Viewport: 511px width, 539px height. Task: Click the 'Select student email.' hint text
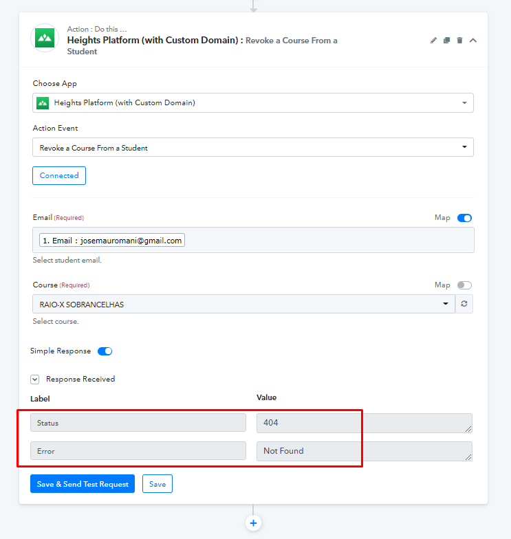67,260
